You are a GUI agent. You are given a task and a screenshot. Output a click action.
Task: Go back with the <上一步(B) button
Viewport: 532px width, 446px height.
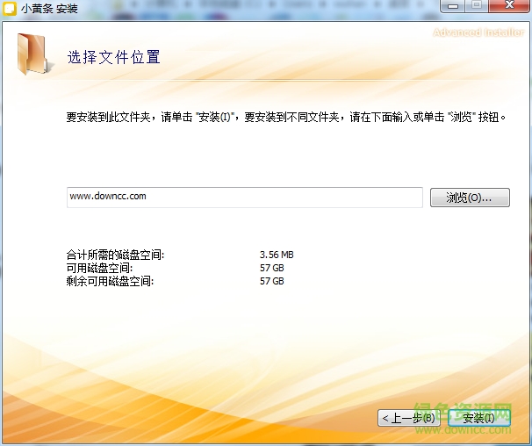coord(408,418)
